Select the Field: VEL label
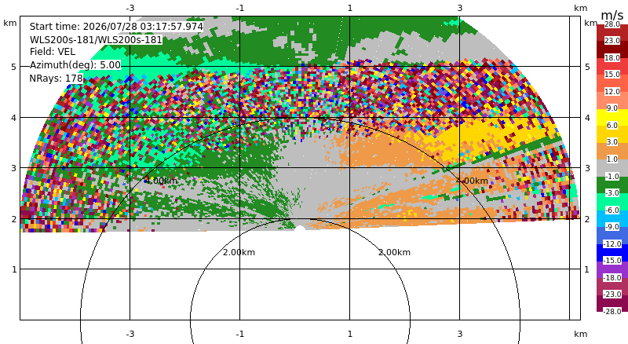 pos(53,52)
